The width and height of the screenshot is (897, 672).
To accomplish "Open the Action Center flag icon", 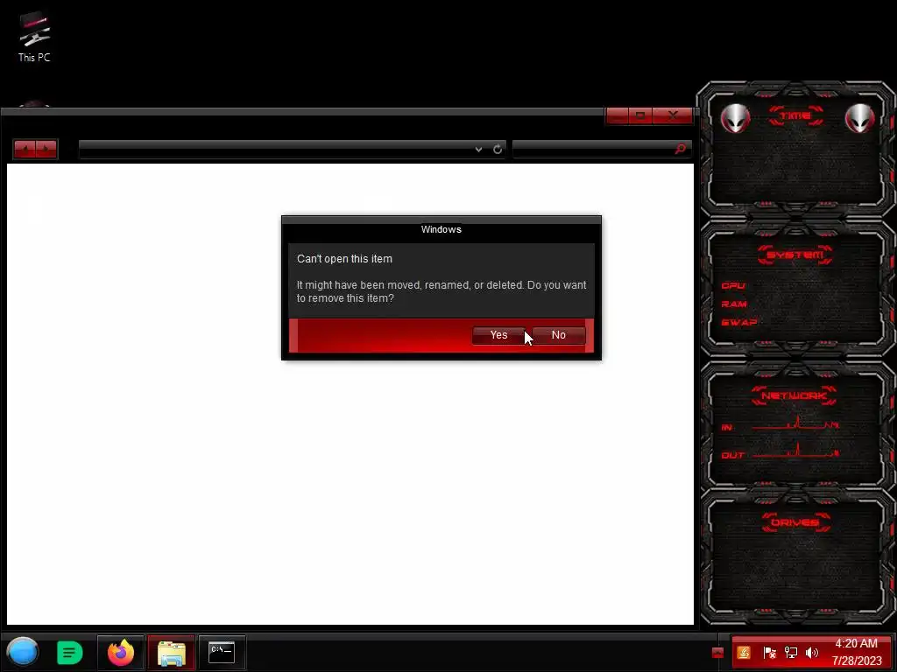I will coord(769,653).
